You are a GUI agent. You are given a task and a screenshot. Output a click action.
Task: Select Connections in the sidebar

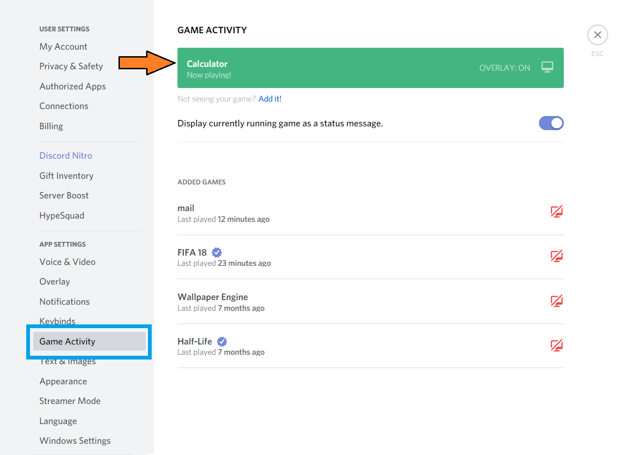click(x=64, y=106)
